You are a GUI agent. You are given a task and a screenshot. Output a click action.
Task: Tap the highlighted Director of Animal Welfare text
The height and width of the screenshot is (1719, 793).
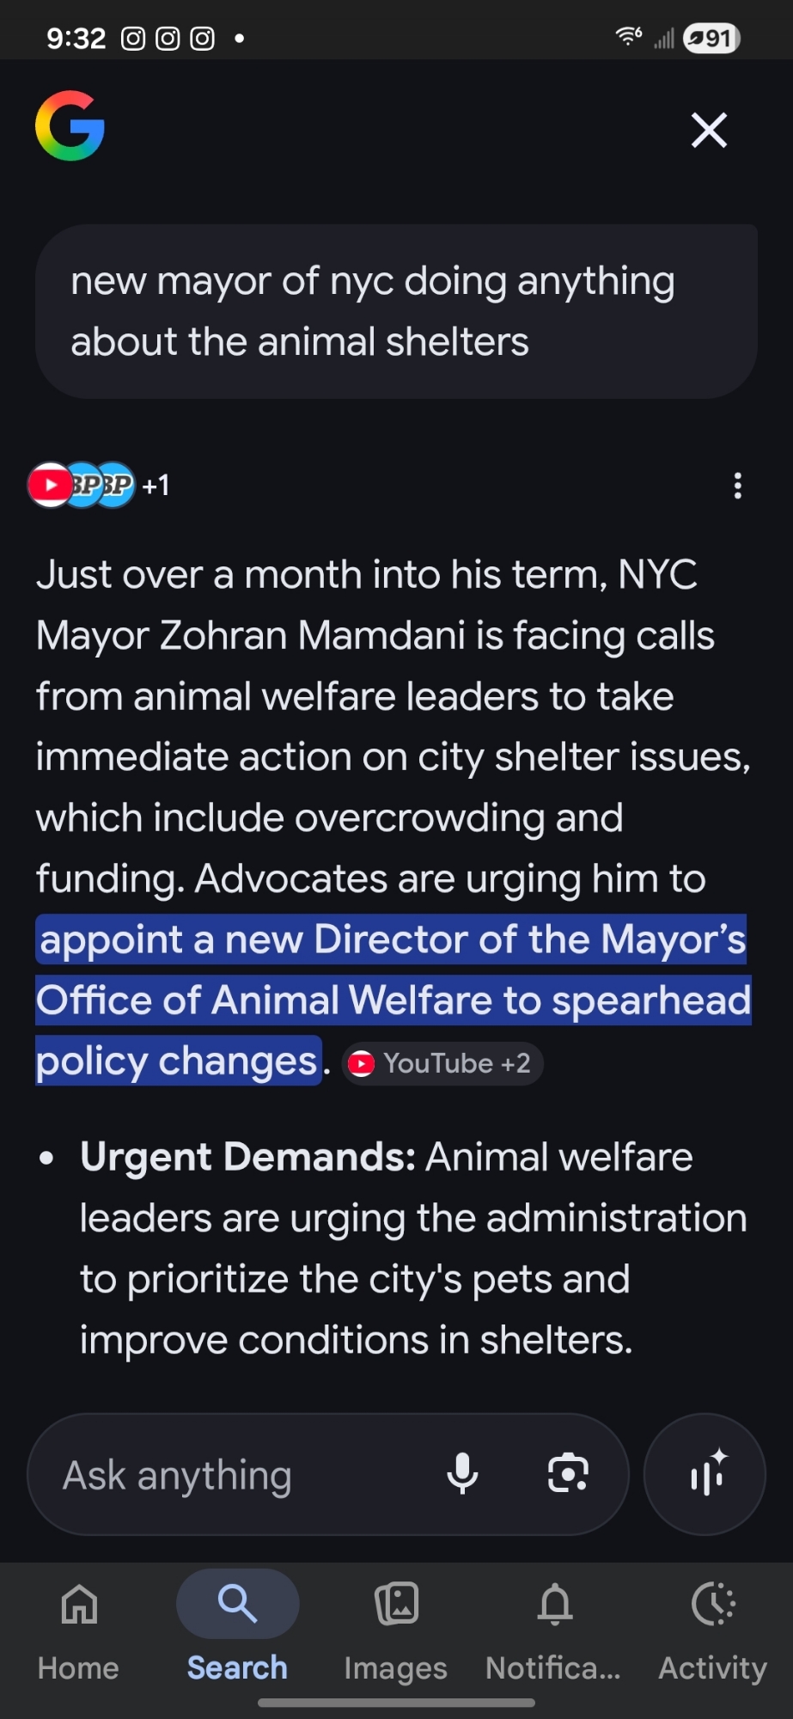393,1000
